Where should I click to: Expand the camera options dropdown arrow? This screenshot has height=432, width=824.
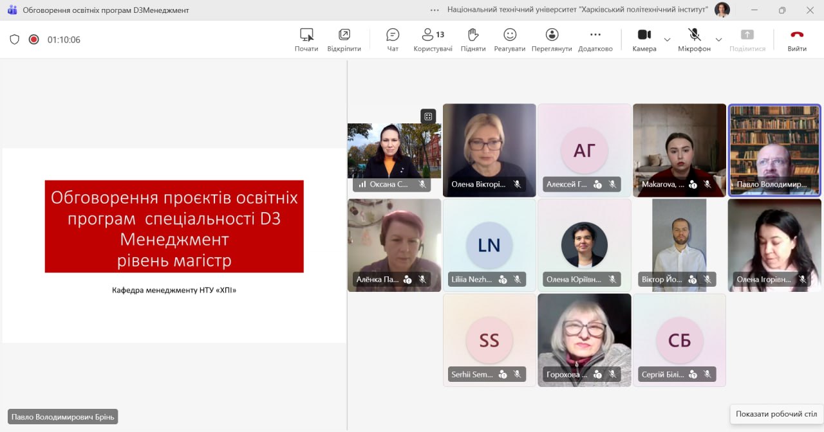tap(667, 40)
